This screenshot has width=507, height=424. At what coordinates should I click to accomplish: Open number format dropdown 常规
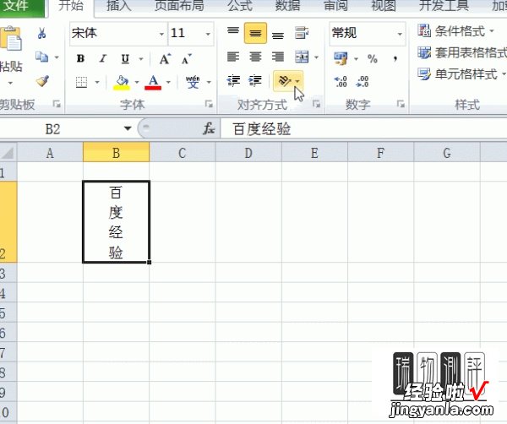click(400, 34)
